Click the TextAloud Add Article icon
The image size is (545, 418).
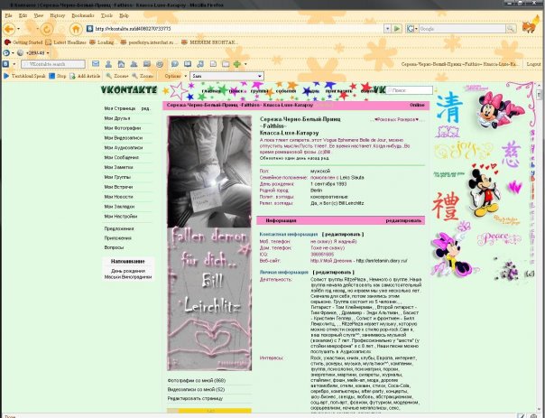73,76
